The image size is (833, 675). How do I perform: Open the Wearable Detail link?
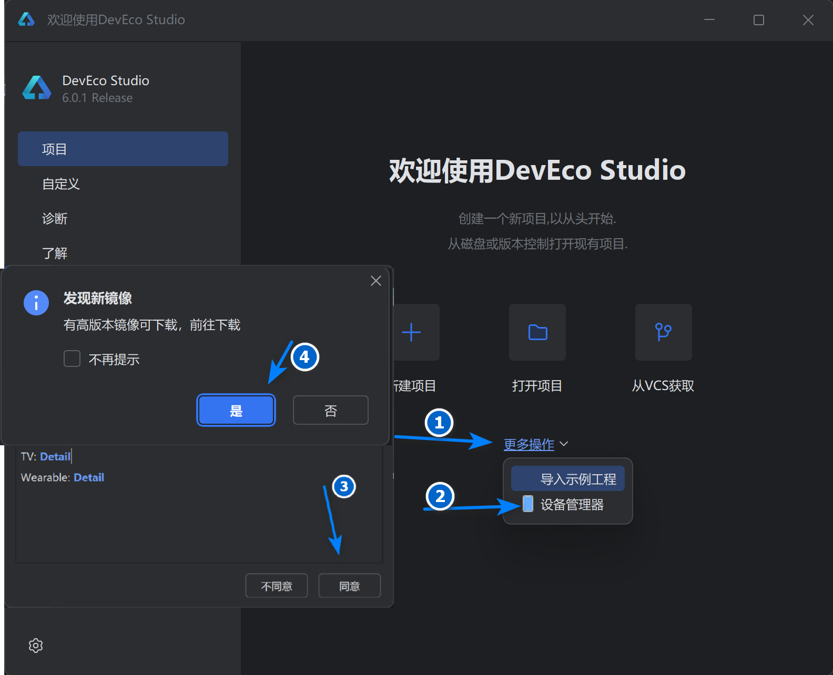89,477
